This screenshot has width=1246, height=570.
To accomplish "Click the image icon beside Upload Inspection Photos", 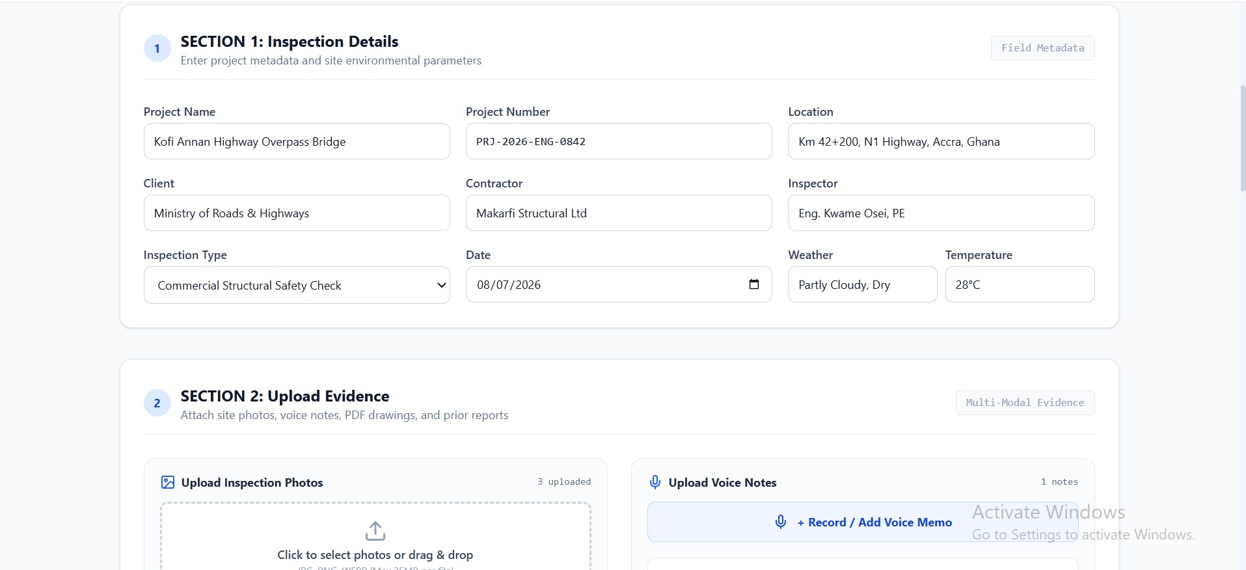I will [168, 482].
